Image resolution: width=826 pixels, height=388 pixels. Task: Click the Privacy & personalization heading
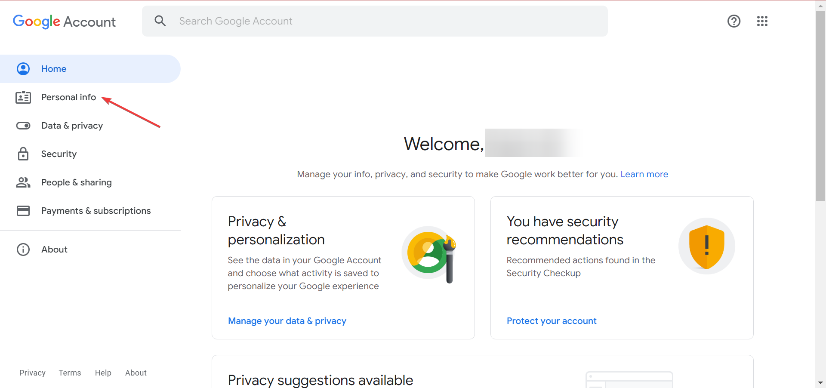pyautogui.click(x=276, y=231)
